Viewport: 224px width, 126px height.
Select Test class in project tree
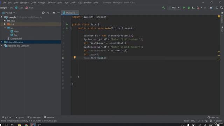click(14, 35)
